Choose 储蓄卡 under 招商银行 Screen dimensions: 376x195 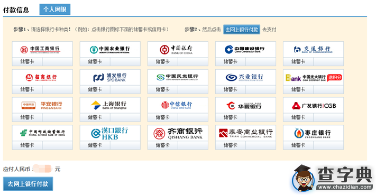(27, 89)
